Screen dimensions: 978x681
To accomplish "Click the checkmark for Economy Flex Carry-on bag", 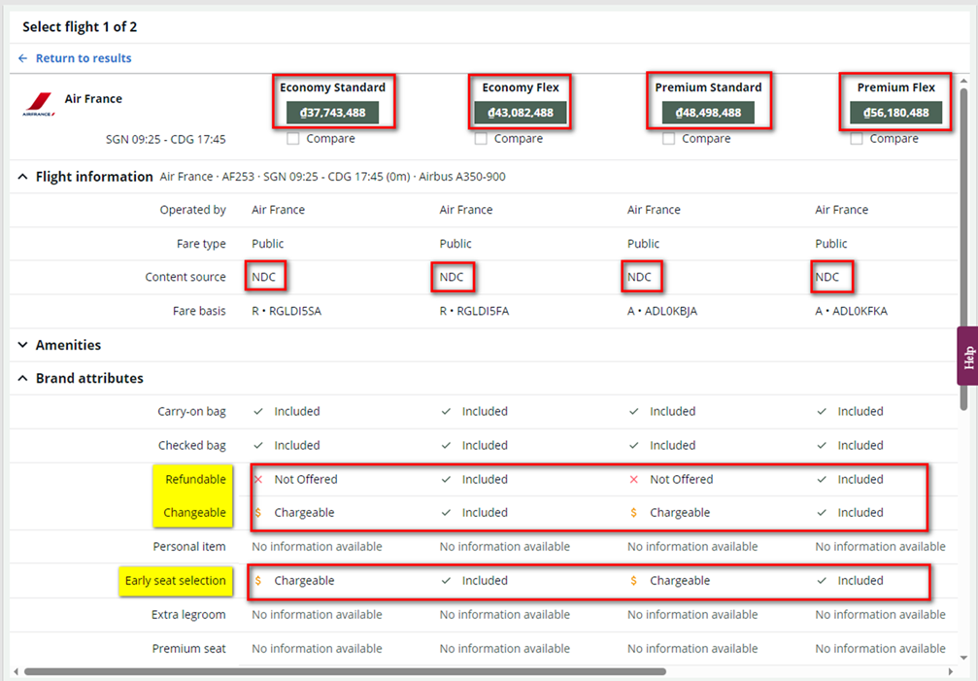I will pyautogui.click(x=446, y=412).
